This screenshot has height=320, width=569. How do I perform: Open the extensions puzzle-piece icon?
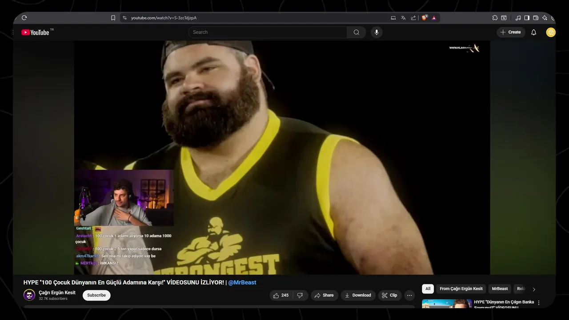point(495,18)
